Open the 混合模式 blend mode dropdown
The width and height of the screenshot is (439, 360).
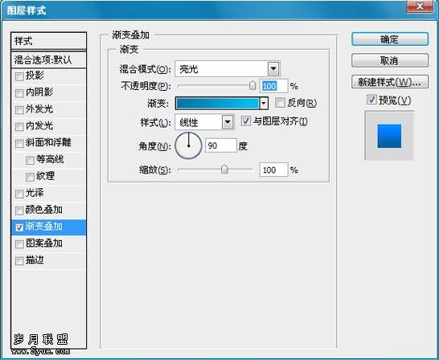tap(273, 68)
